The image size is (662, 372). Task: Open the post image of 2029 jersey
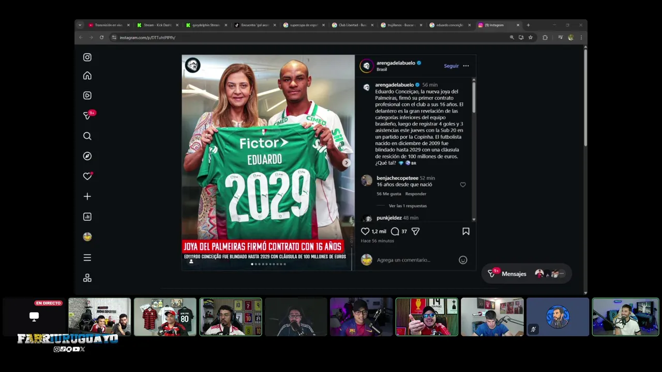[x=268, y=162]
